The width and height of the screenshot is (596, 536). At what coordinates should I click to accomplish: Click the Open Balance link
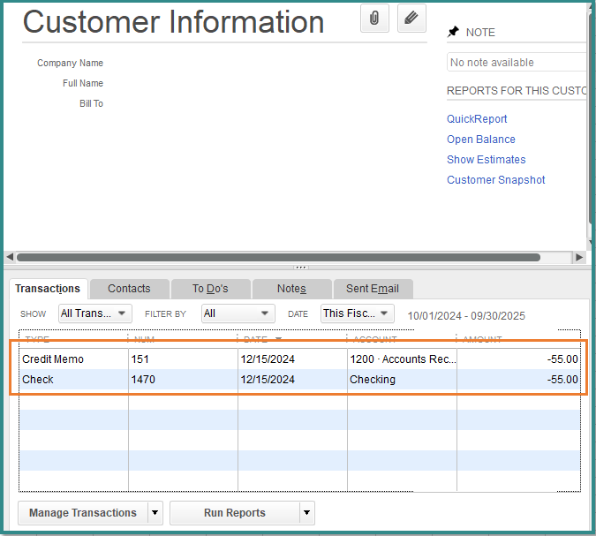tap(481, 140)
